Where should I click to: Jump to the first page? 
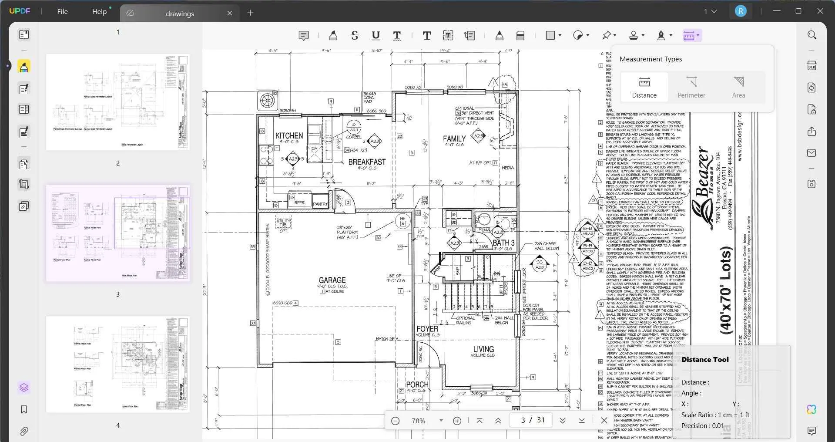479,421
